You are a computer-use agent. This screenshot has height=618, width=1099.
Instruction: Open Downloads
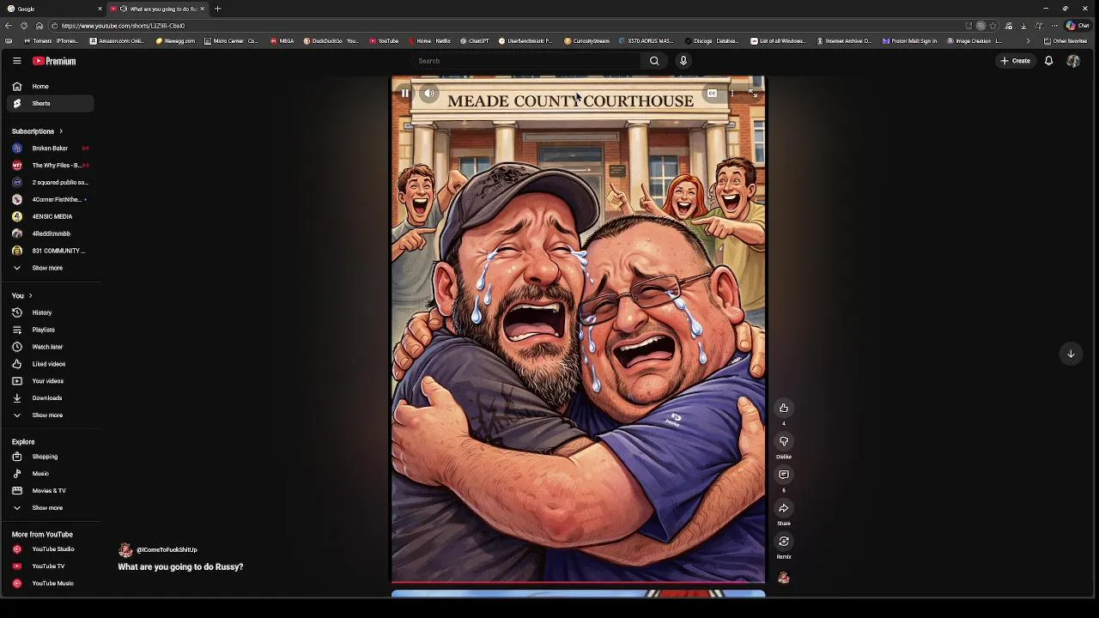[x=51, y=398]
